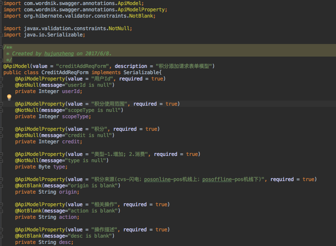This screenshot has width=336, height=246.
Task: Click the "userId is null" message string
Action: (88, 85)
